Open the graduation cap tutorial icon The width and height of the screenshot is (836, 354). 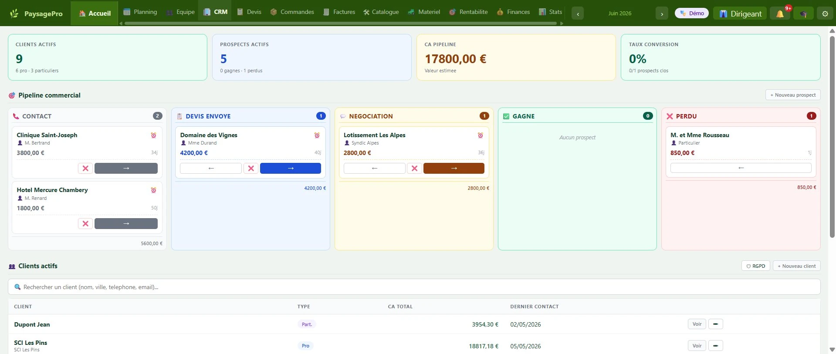[x=803, y=13]
